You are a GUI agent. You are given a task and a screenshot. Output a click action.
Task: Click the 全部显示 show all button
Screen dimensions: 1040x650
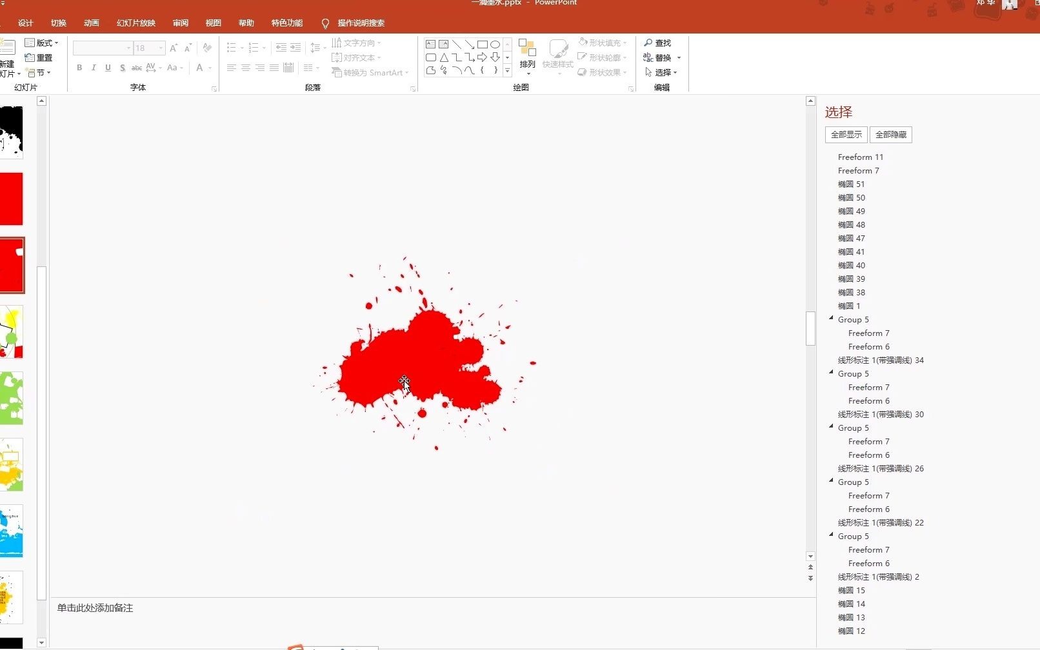(x=846, y=134)
